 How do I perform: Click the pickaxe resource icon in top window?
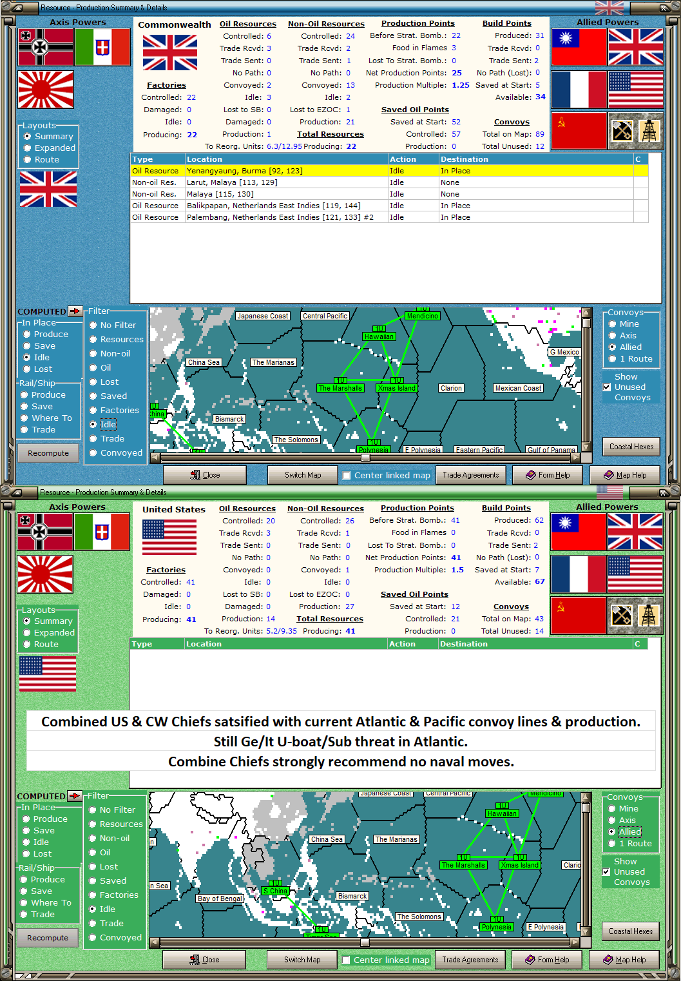pyautogui.click(x=622, y=131)
